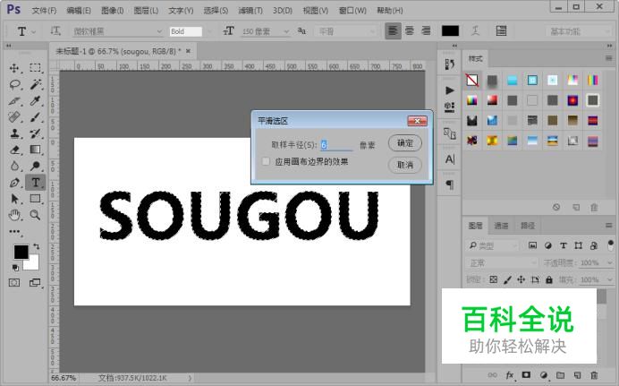The image size is (619, 386).
Task: Switch to the Paths tab
Action: [528, 226]
